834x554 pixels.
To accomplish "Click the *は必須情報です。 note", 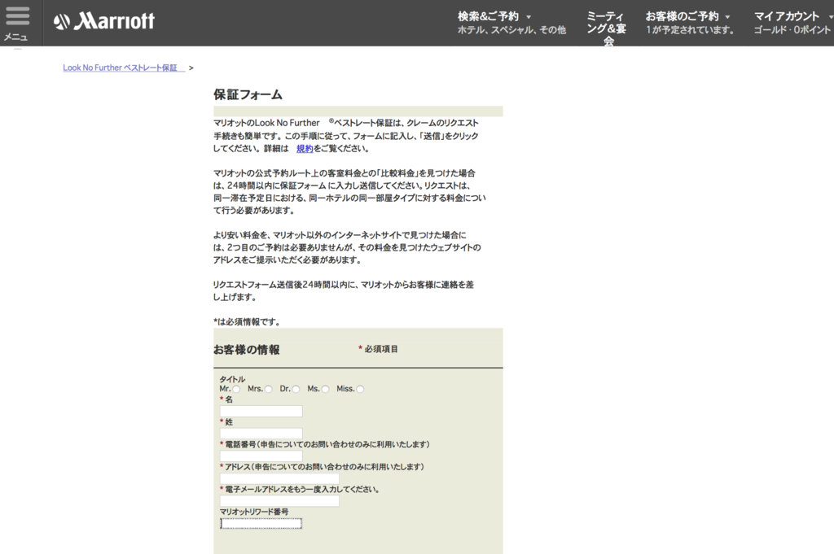I will pyautogui.click(x=247, y=322).
